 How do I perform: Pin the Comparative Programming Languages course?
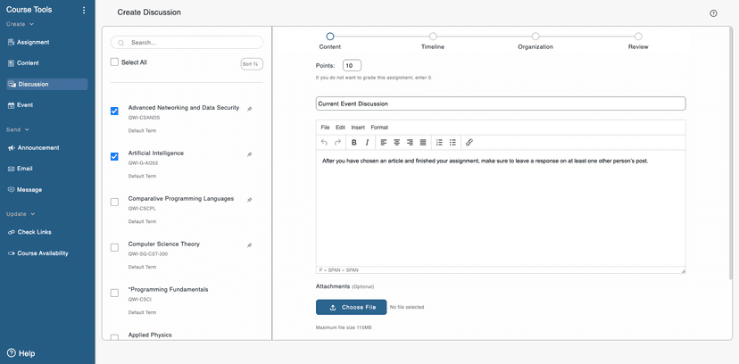tap(250, 200)
